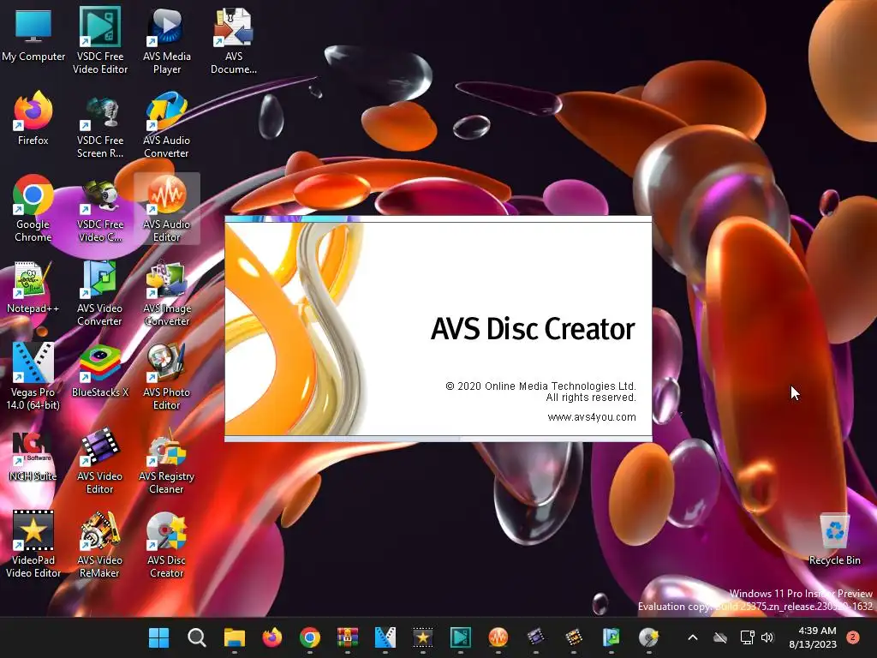Select the AVS Photo Editor desktop shortcut
This screenshot has height=658, width=877.
point(167,377)
